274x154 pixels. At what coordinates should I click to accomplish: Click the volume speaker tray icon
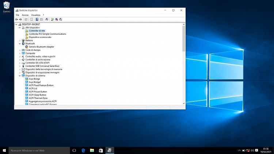pos(252,150)
